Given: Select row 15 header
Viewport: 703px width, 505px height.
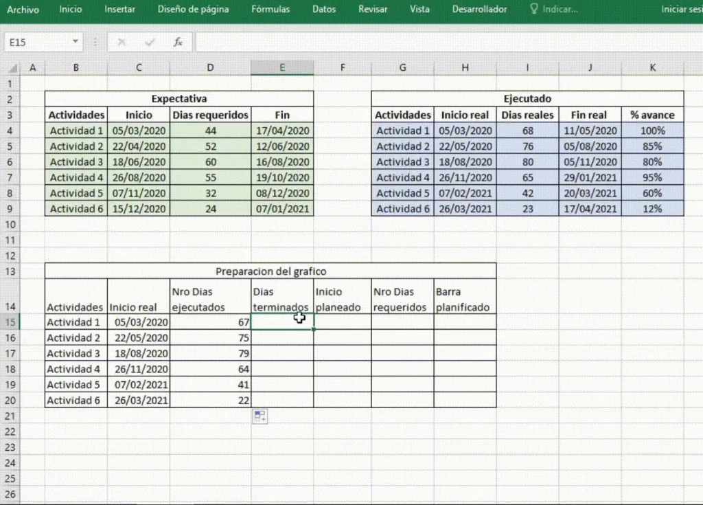Looking at the screenshot, I should click(x=10, y=322).
